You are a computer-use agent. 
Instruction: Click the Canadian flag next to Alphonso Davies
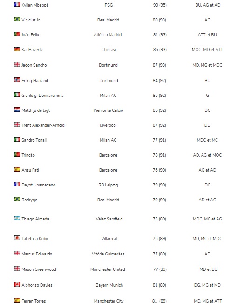[17, 284]
